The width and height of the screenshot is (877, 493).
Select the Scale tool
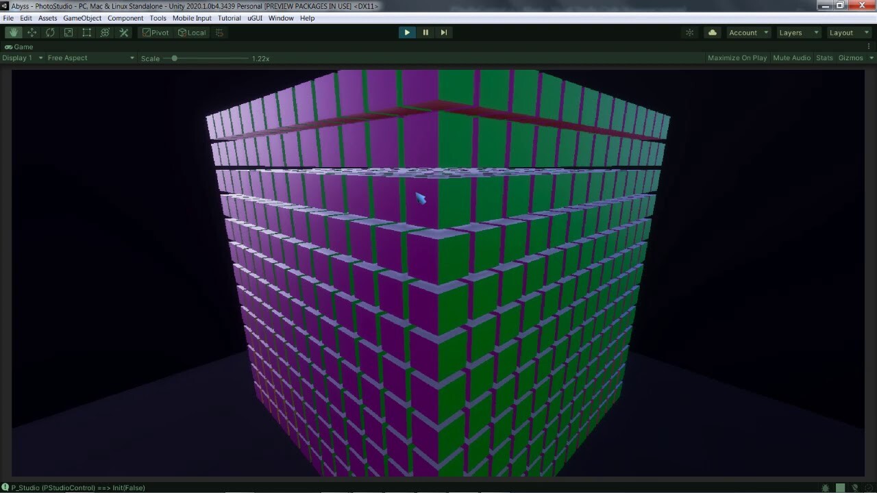click(x=68, y=32)
